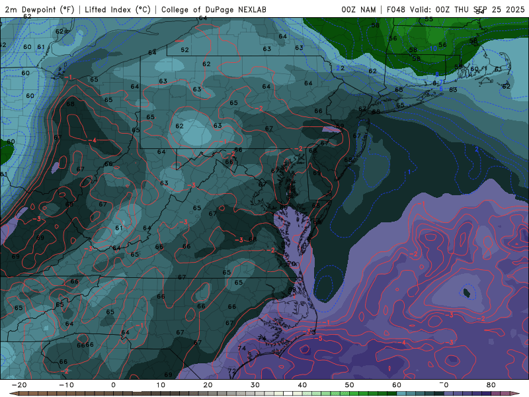
Task: Click the '0' color scale label
Action: click(x=113, y=385)
